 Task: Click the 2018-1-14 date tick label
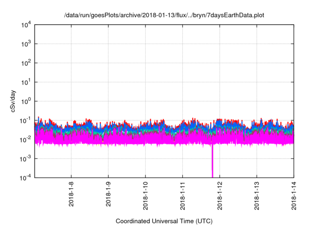294,196
